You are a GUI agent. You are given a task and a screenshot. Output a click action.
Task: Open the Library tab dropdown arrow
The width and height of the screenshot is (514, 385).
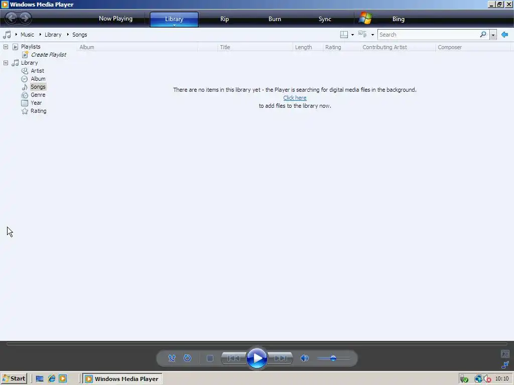point(174,25)
